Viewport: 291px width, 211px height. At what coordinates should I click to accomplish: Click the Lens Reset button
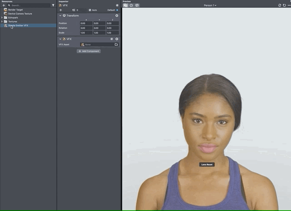[206, 164]
